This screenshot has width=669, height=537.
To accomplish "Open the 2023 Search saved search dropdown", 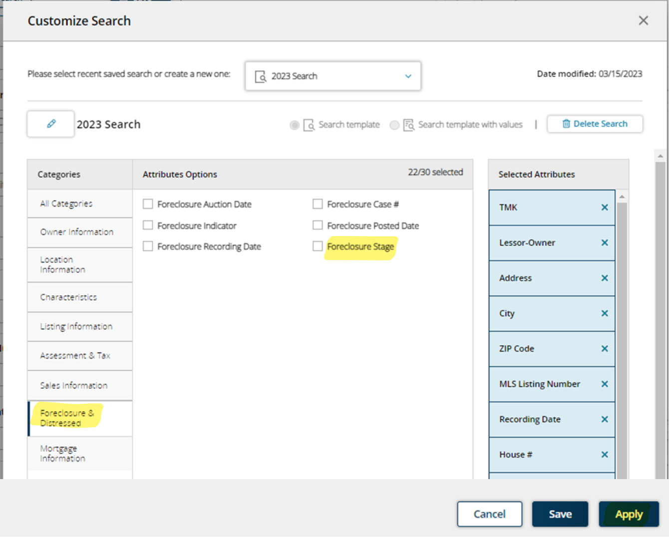I will [408, 76].
